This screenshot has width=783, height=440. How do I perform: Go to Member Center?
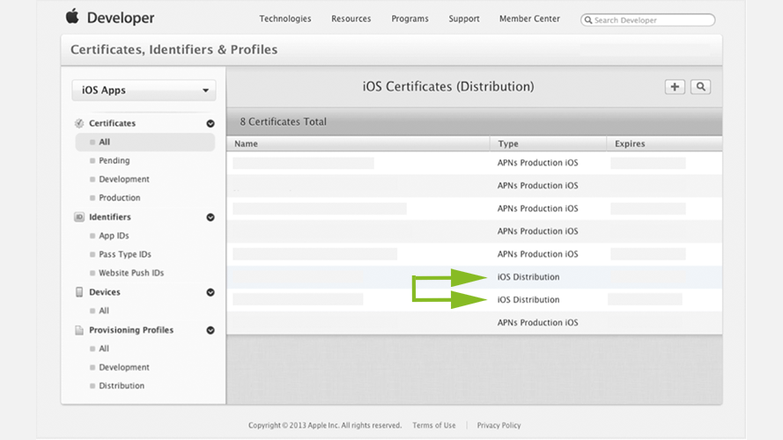click(529, 18)
